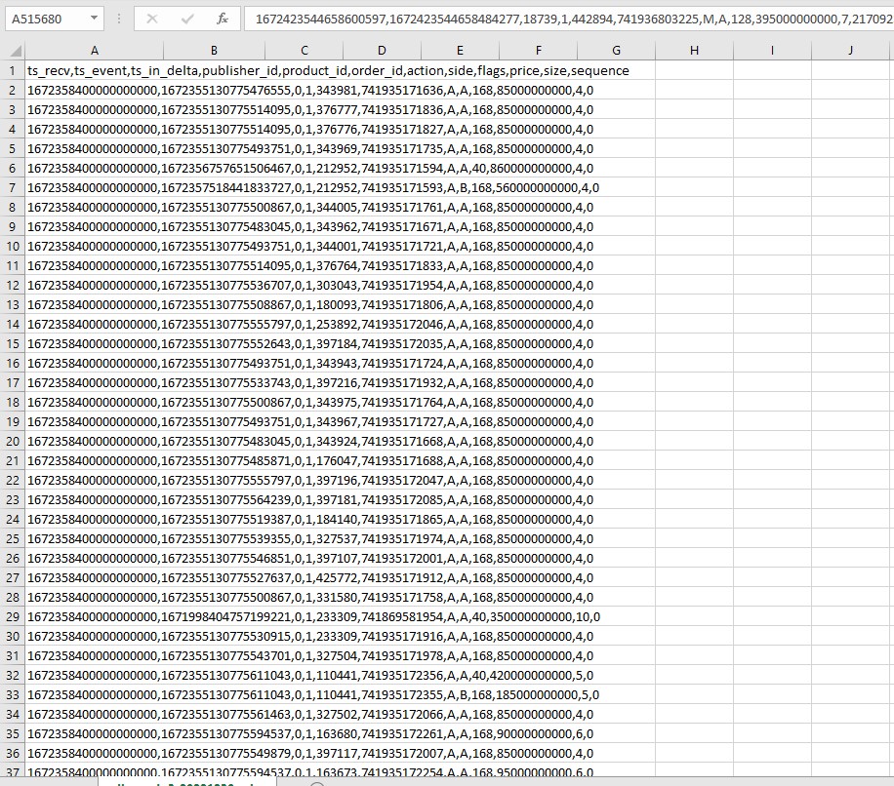Click the Cancel (X) icon in formula bar
This screenshot has height=786, width=894.
click(151, 19)
